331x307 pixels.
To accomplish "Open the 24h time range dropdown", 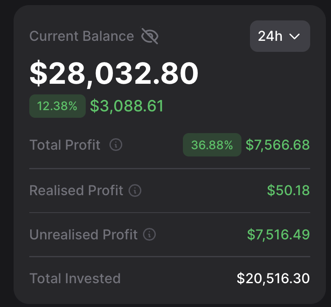I will (x=280, y=36).
